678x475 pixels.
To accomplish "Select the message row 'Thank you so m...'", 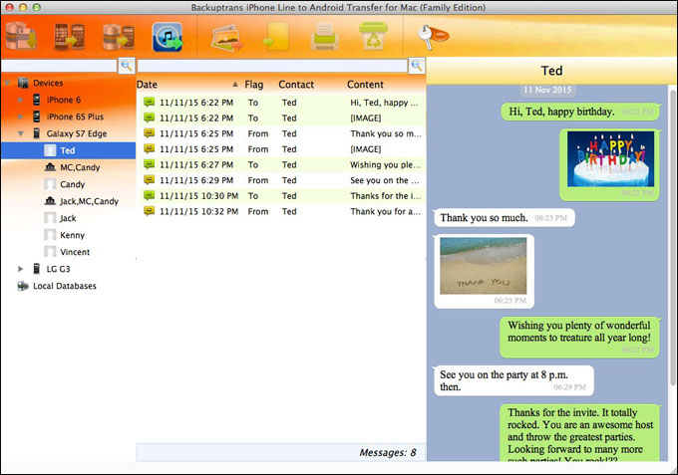I will (281, 133).
